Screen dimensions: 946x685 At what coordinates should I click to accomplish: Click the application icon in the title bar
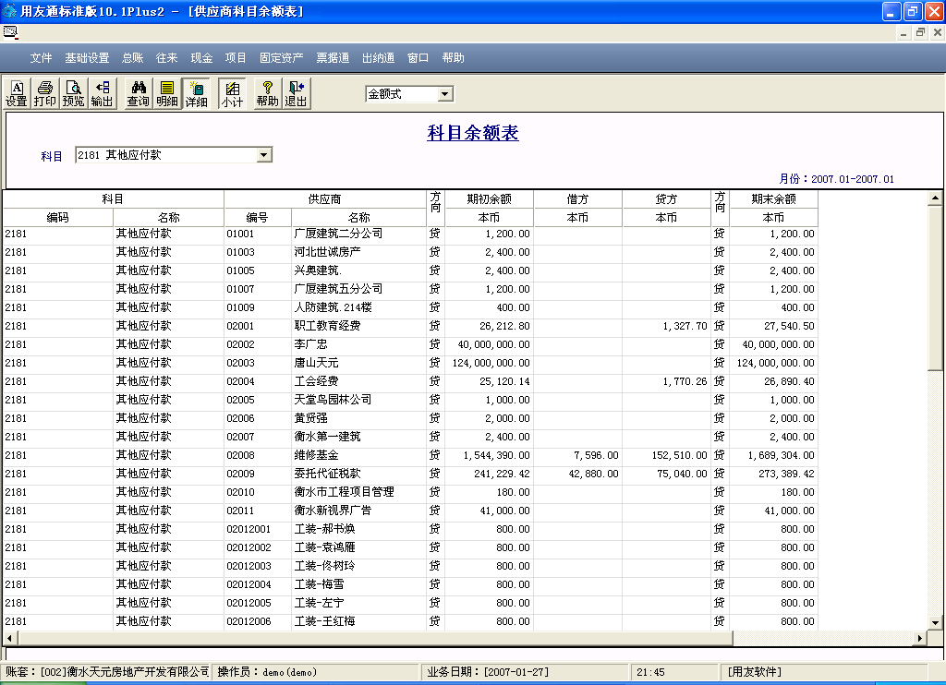[9, 11]
